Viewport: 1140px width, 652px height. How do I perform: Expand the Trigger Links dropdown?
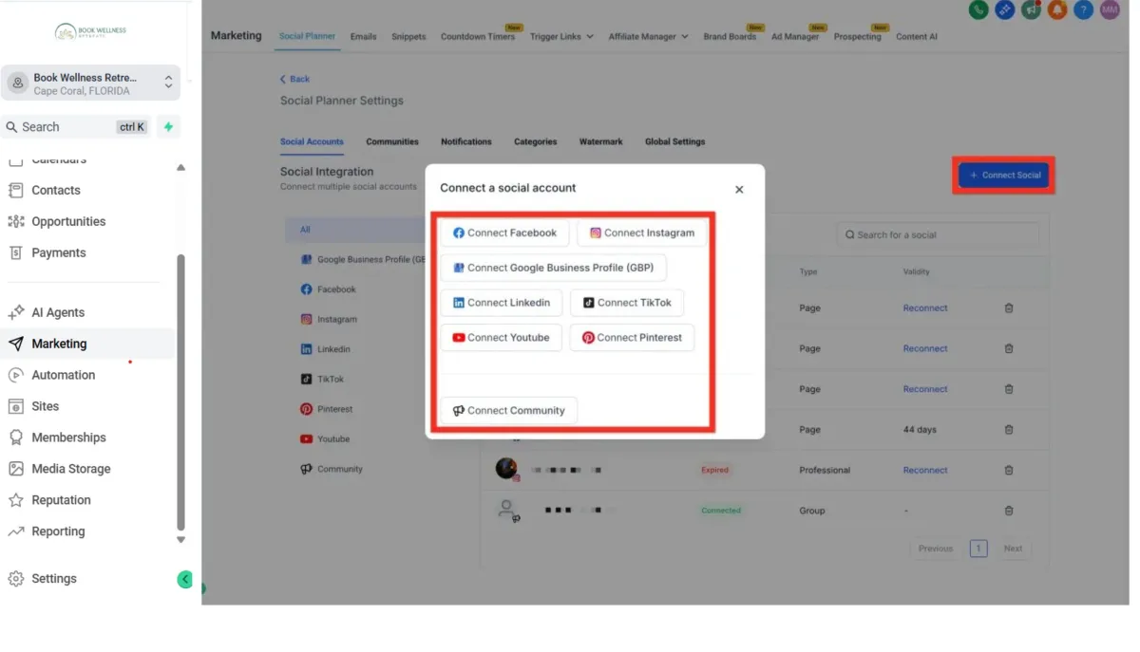561,36
